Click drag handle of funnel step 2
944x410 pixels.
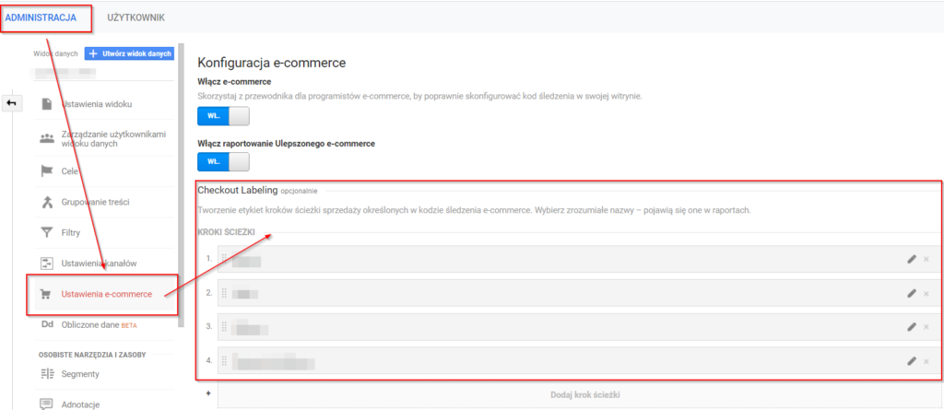click(x=224, y=293)
